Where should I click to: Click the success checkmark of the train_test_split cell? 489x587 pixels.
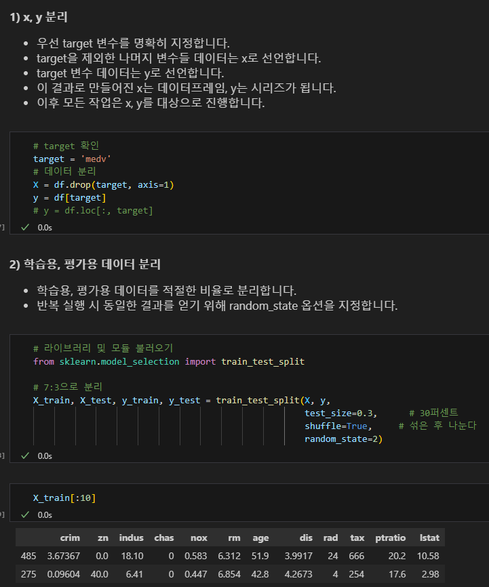pos(25,456)
